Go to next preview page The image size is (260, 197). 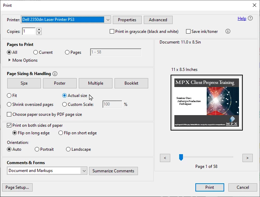[247, 158]
